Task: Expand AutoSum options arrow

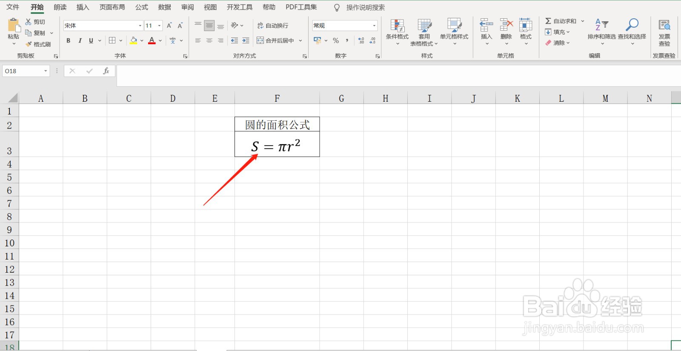Action: pyautogui.click(x=583, y=21)
